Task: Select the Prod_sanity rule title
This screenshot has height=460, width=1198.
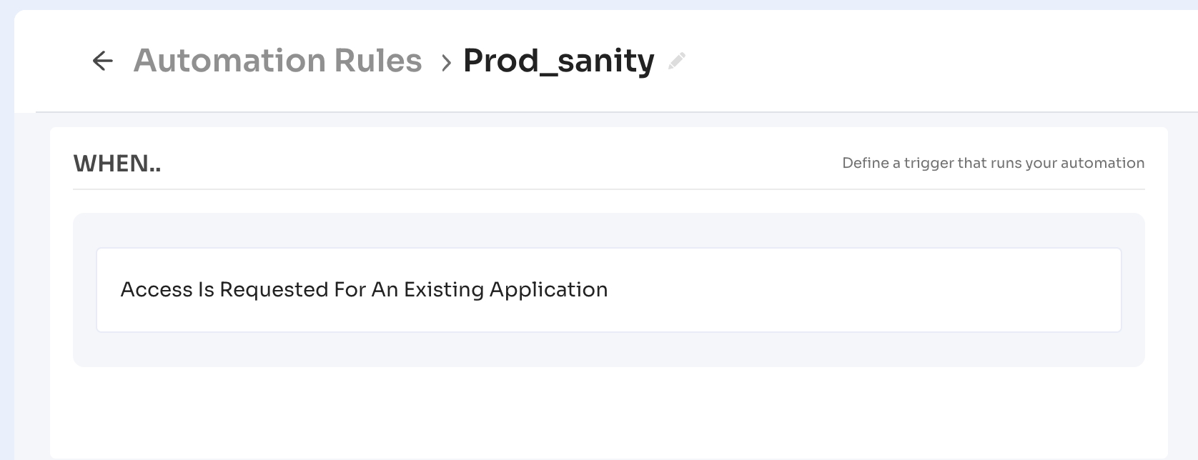Action: tap(559, 61)
